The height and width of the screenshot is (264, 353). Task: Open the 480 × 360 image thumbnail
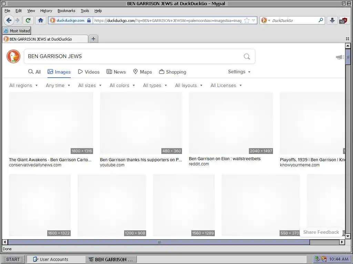click(x=141, y=123)
